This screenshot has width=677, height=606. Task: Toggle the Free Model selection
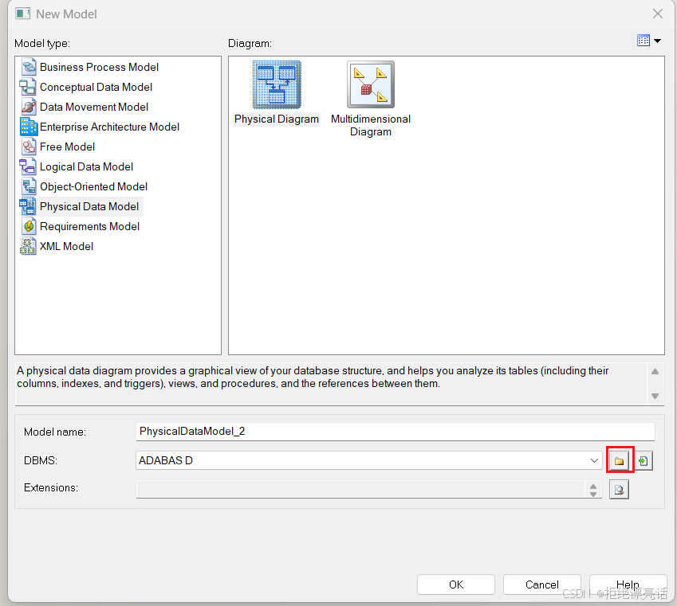67,147
